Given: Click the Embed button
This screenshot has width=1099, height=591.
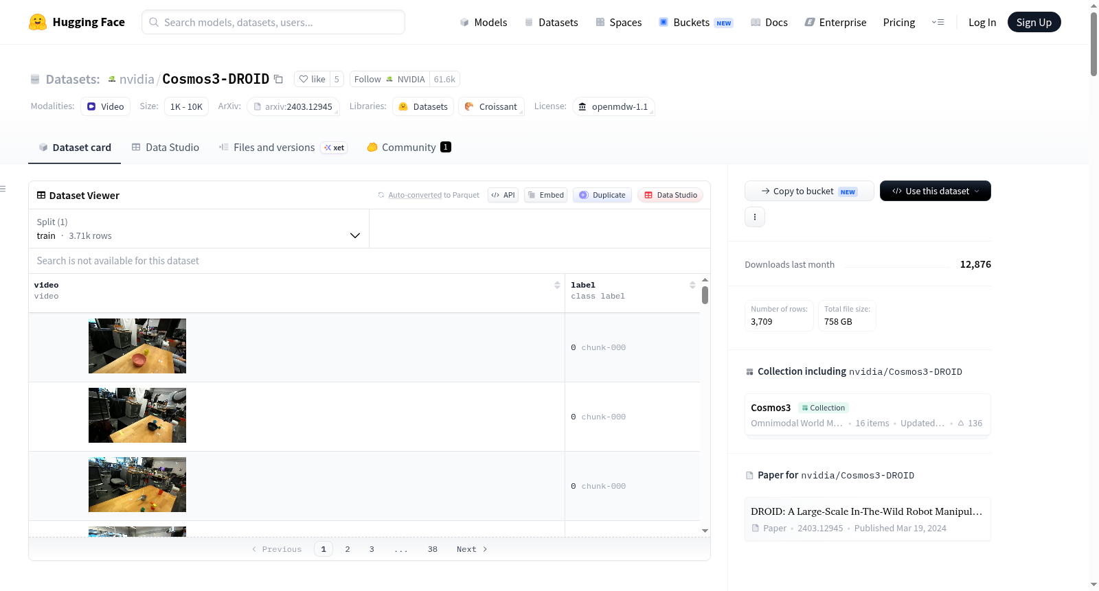Looking at the screenshot, I should 546,195.
